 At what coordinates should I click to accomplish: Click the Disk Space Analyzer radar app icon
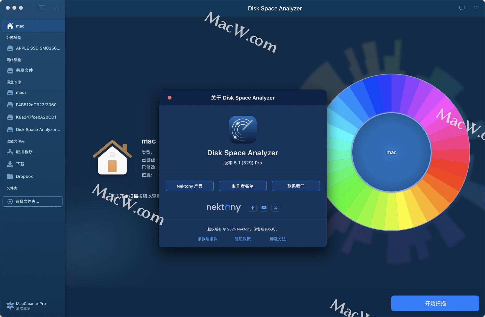(x=243, y=130)
